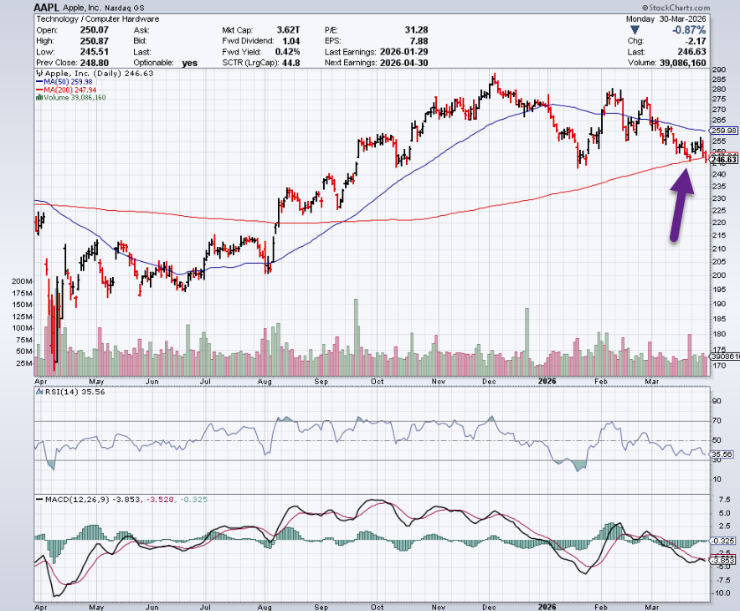Click the 259.98 MA(50) price tag
The height and width of the screenshot is (611, 740).
722,131
